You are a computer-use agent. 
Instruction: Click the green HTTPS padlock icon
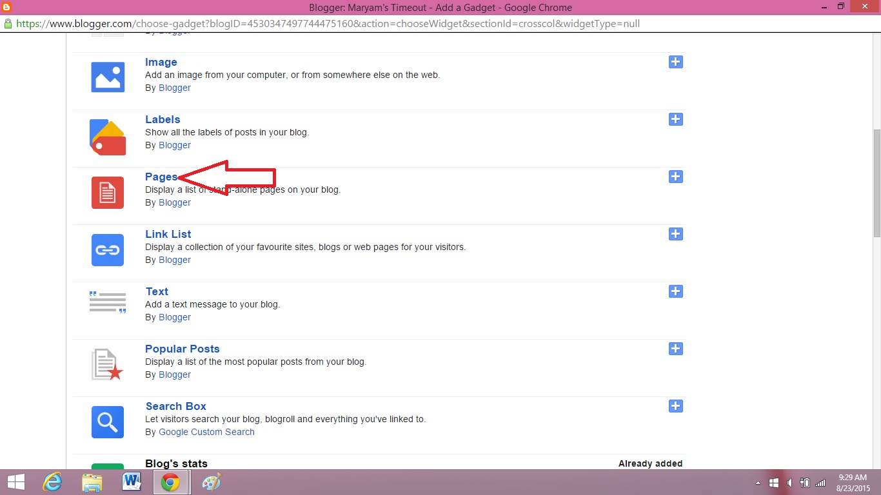point(8,24)
